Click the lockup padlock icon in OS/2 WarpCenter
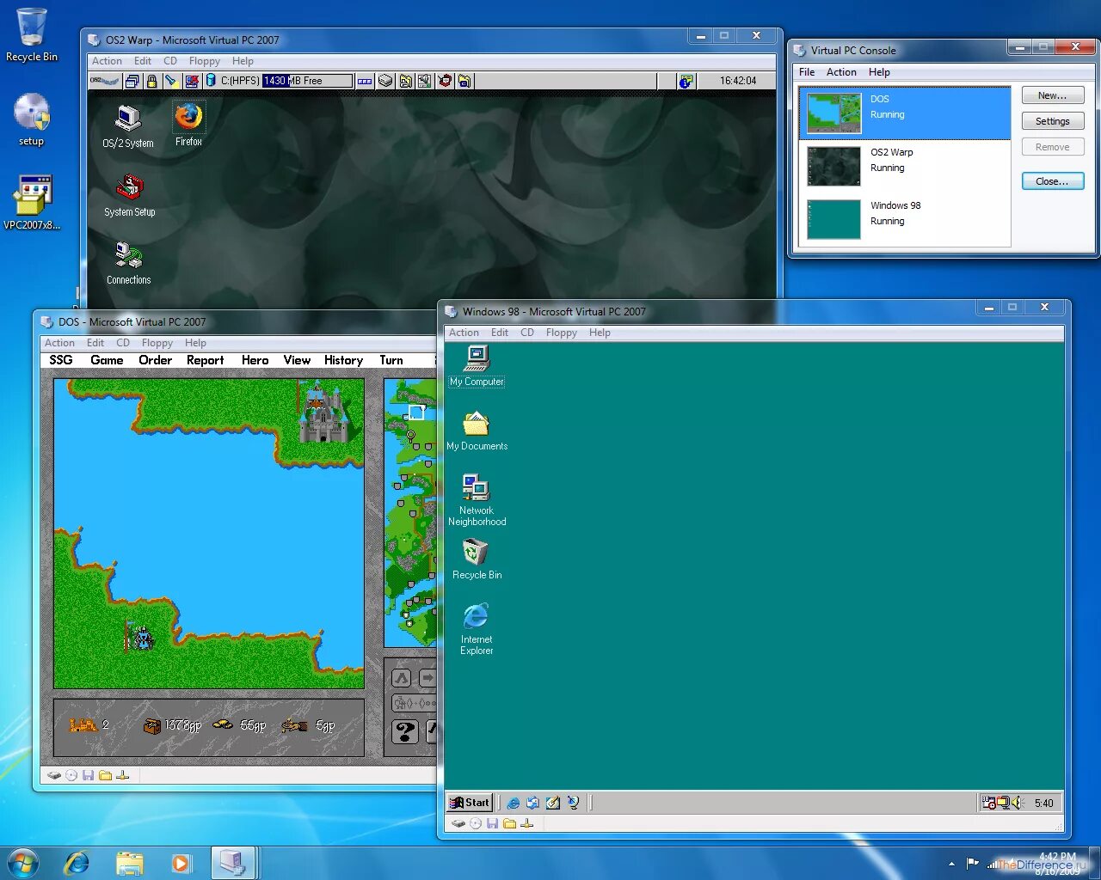1101x880 pixels. [151, 81]
